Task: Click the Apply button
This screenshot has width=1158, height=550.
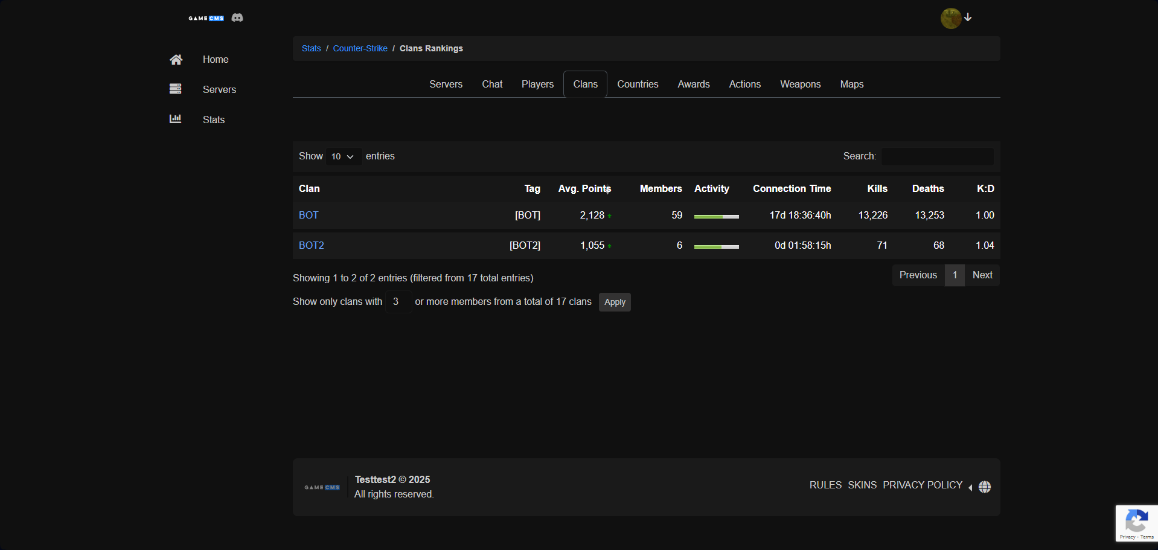Action: click(615, 302)
